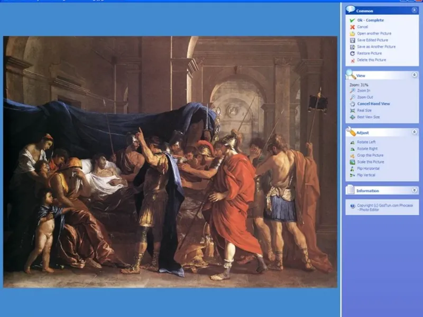
Task: Collapse the Adjust panel
Action: (415, 132)
